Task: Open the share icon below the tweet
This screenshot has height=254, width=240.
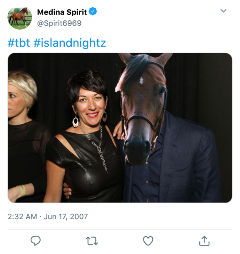Action: [x=204, y=241]
